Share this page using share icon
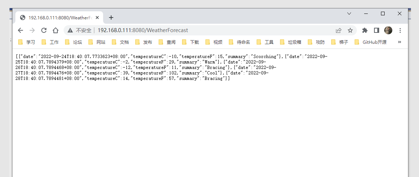 [339, 30]
